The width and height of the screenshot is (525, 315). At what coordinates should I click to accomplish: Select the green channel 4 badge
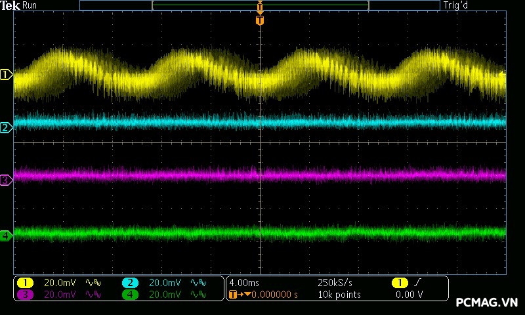click(x=130, y=295)
